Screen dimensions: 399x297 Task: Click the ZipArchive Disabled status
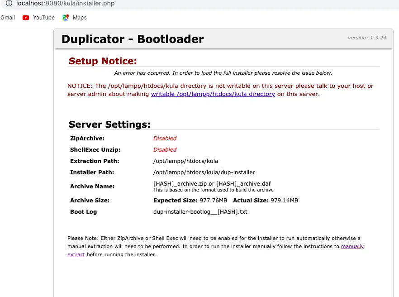pyautogui.click(x=165, y=138)
